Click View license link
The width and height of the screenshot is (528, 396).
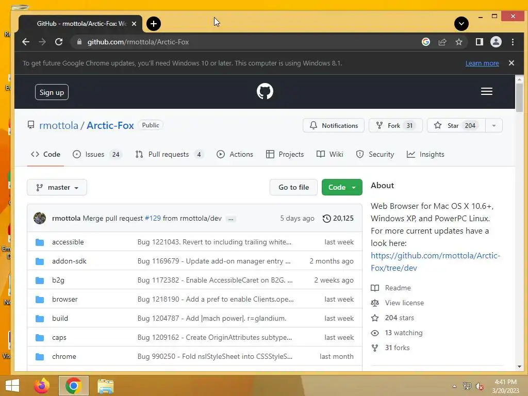coord(398,303)
